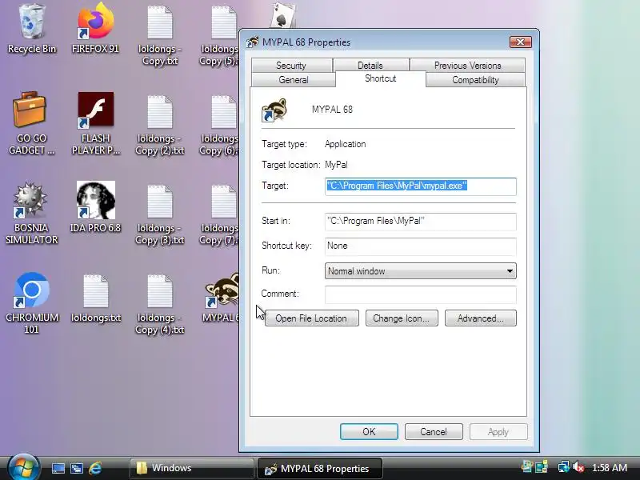Select the loldongs - Copy (2).txt file
640x480 pixels.
(x=159, y=125)
